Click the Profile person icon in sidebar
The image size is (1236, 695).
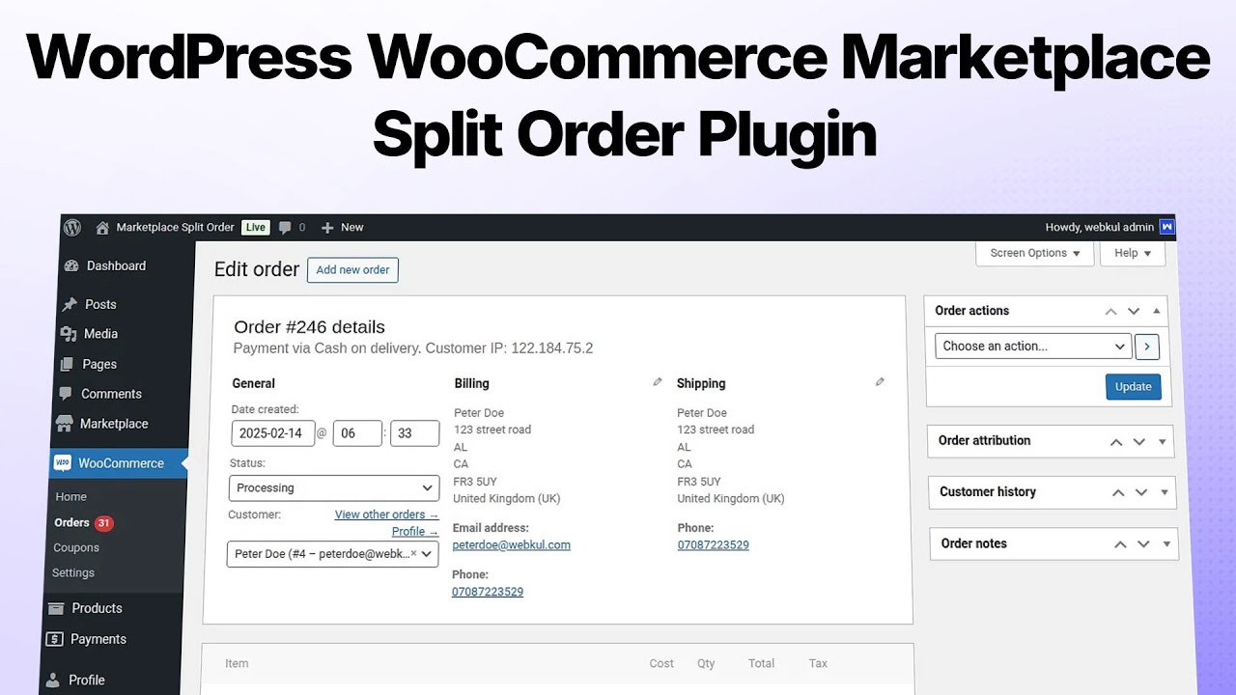coord(52,680)
